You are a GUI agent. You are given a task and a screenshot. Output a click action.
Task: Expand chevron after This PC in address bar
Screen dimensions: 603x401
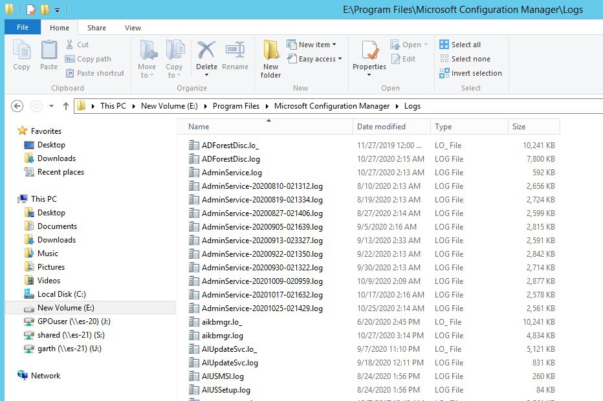tap(133, 106)
